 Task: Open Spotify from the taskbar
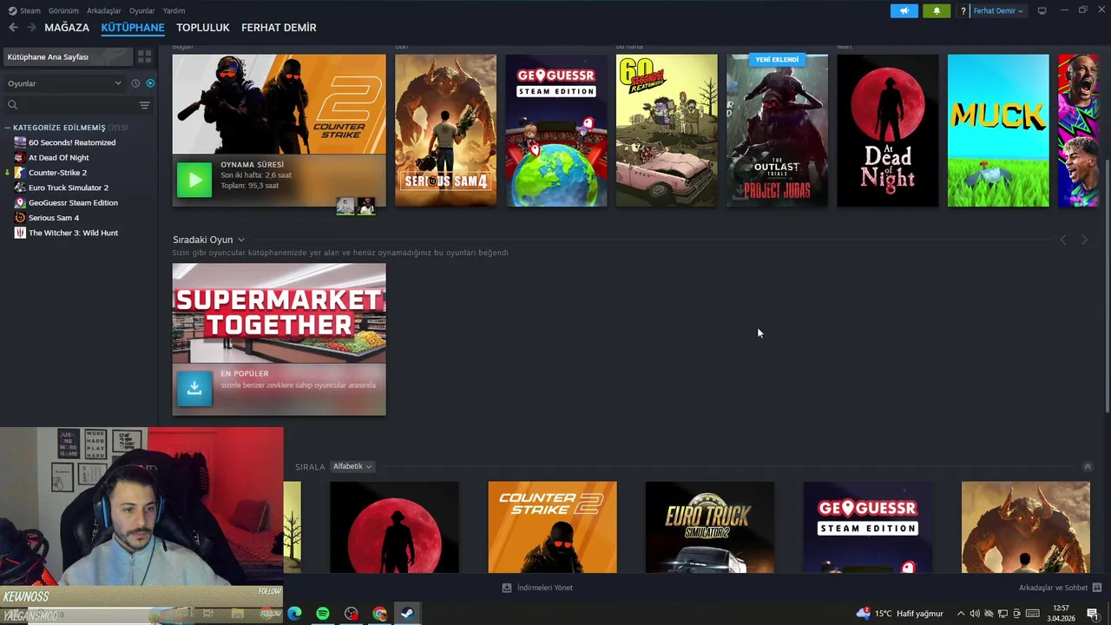tap(323, 614)
